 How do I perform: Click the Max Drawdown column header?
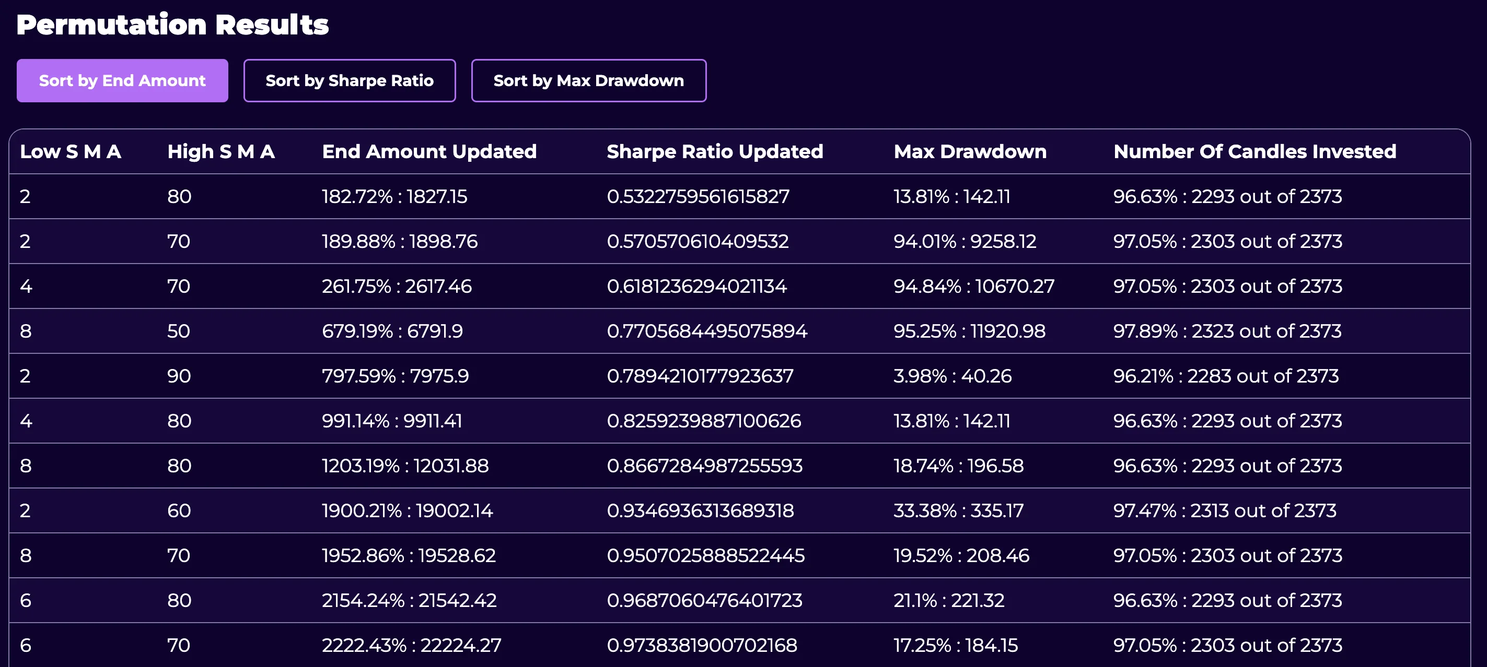(970, 152)
